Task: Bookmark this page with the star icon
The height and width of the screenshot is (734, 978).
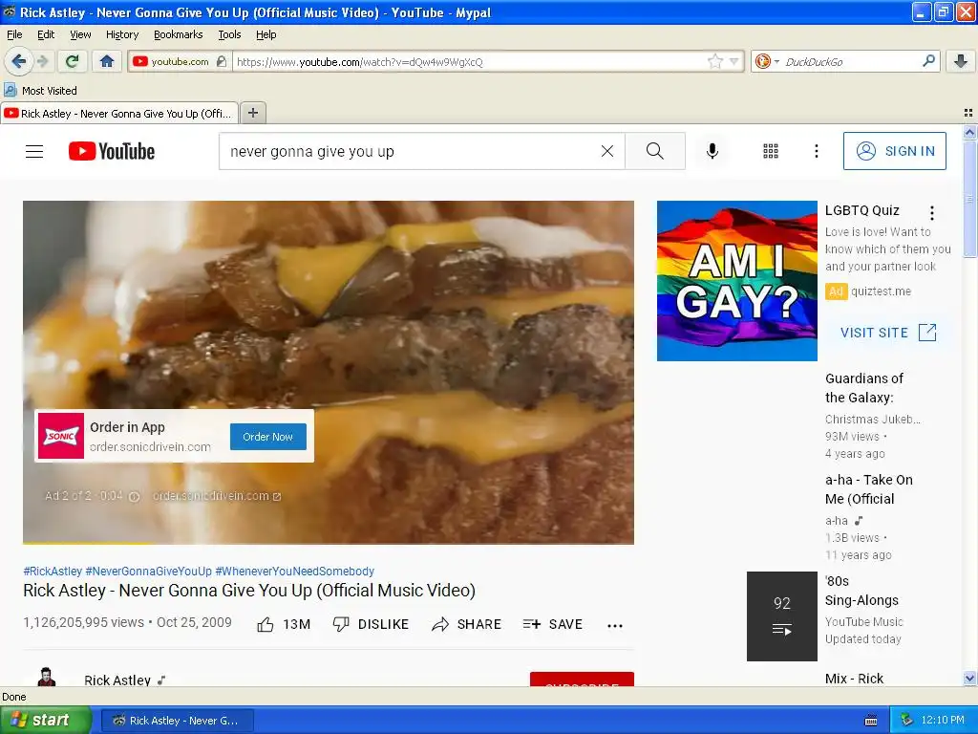Action: pos(714,61)
